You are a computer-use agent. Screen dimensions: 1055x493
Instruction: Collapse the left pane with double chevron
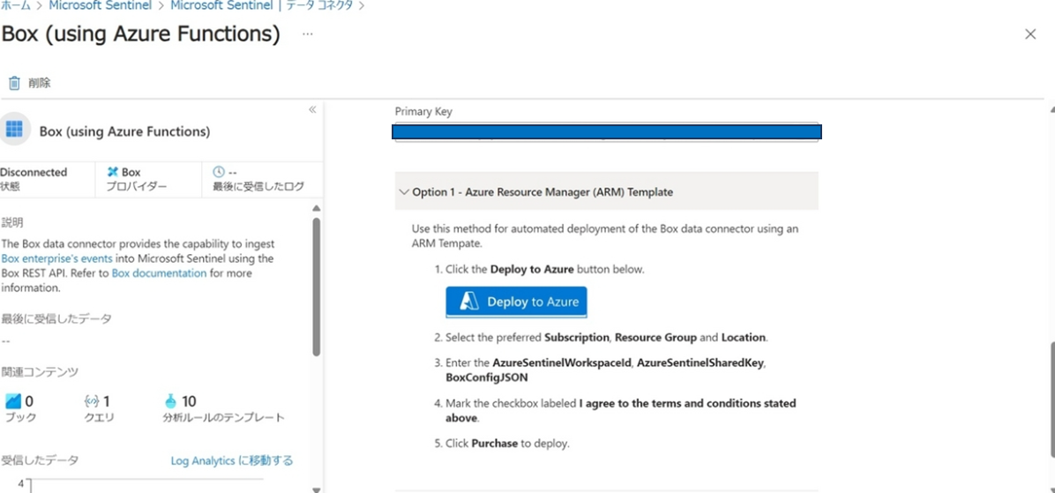(312, 109)
